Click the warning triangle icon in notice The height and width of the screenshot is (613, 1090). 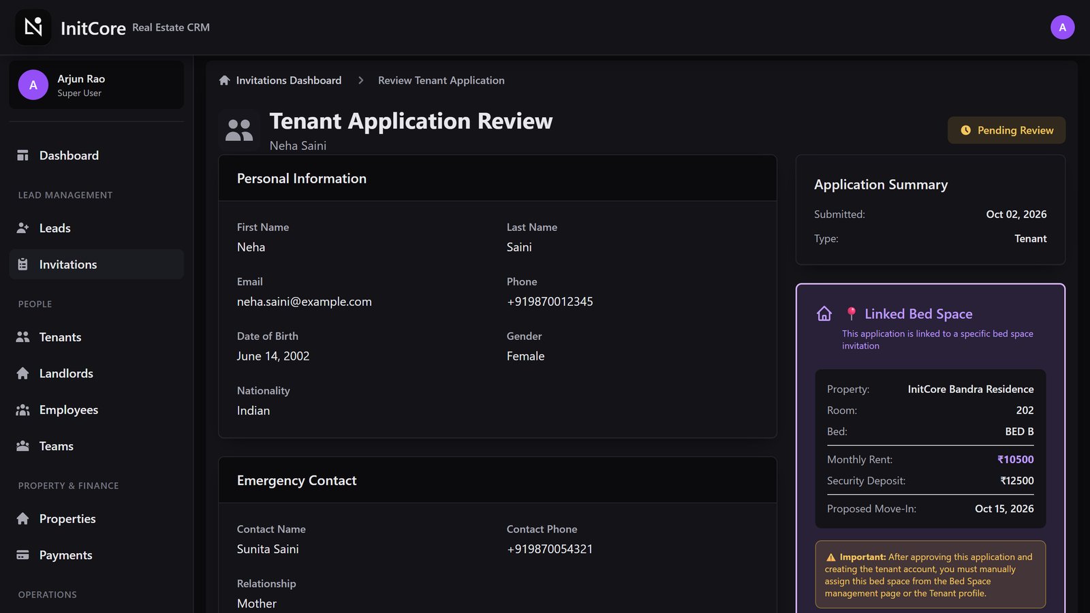pyautogui.click(x=830, y=557)
